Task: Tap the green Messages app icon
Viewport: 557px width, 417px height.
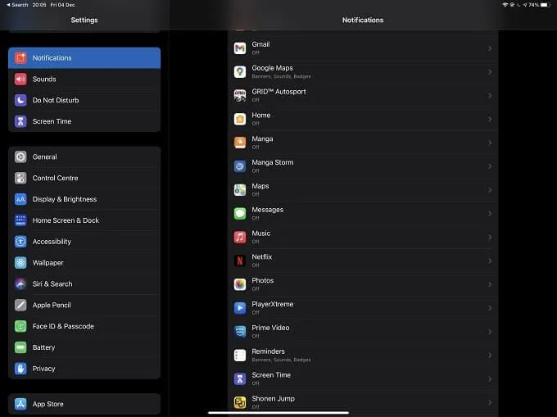Action: 240,214
